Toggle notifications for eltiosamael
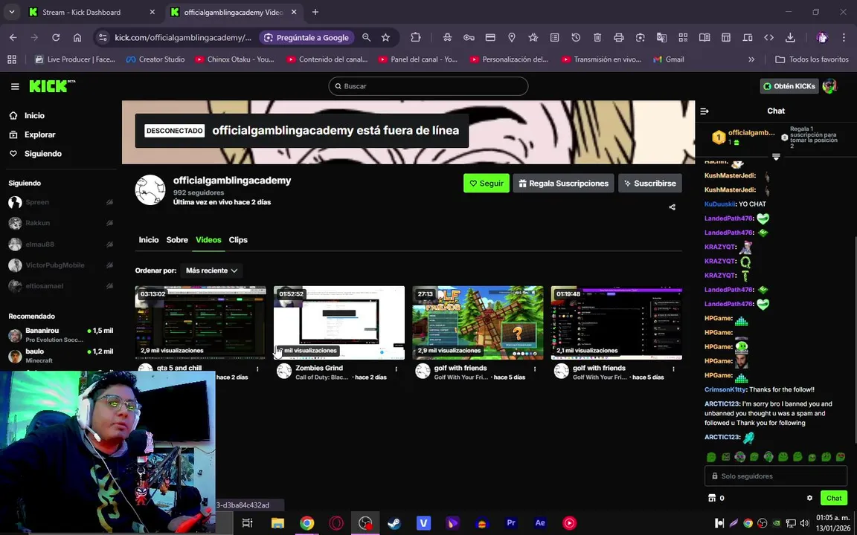 point(109,285)
